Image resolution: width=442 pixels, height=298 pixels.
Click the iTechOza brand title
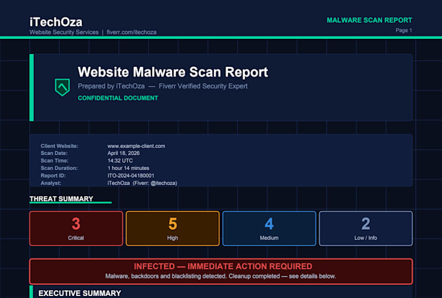pyautogui.click(x=56, y=22)
